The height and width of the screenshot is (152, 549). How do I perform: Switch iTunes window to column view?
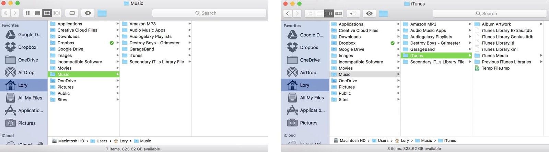click(x=329, y=13)
